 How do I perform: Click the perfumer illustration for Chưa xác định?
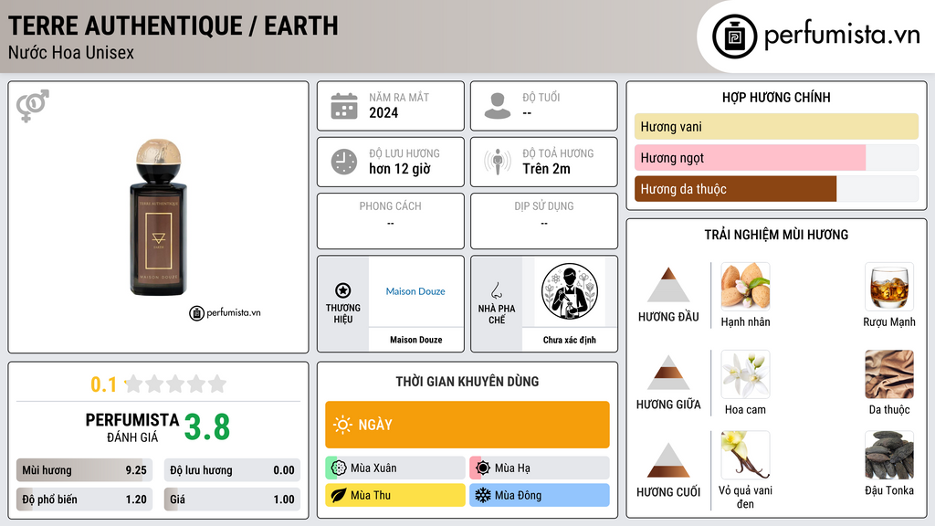point(570,291)
